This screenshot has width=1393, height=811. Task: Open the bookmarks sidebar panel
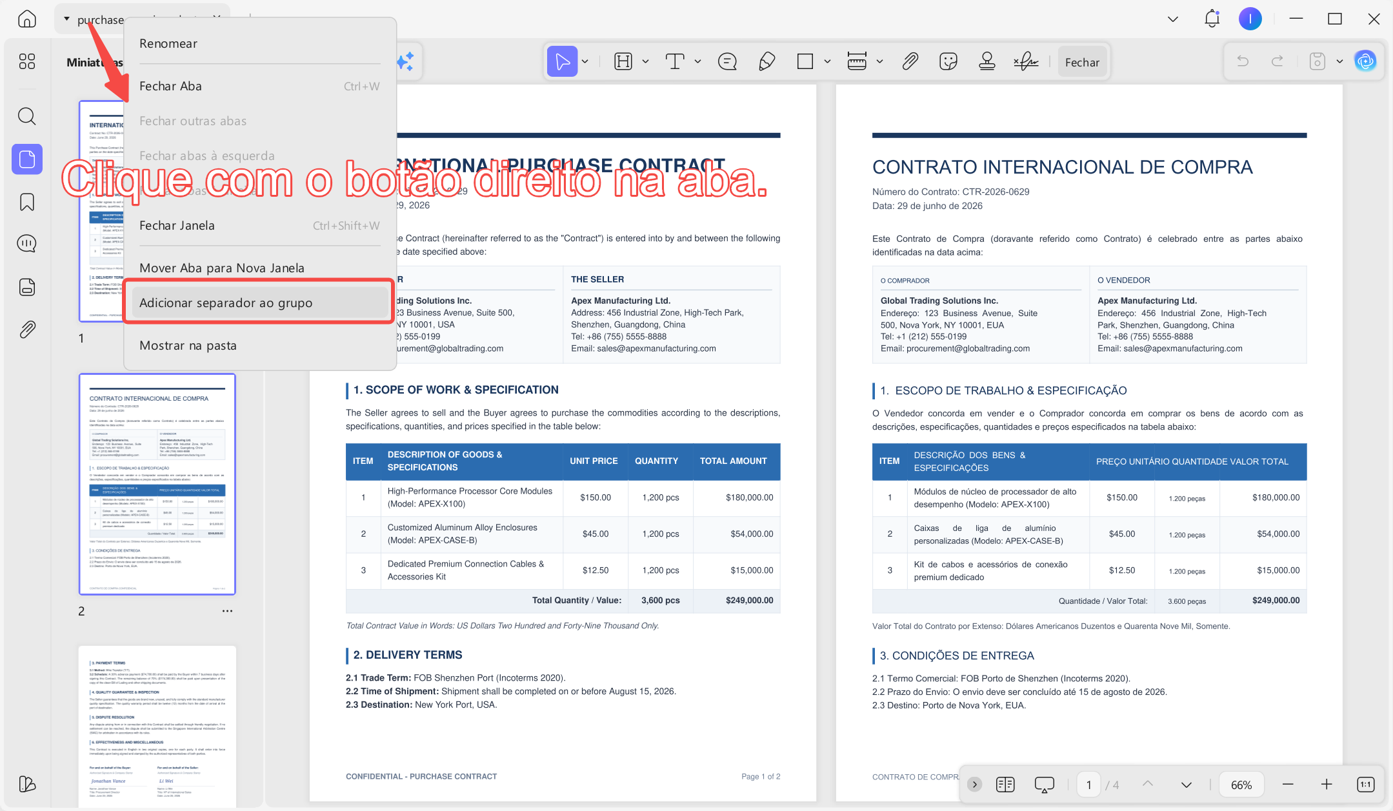pos(27,202)
